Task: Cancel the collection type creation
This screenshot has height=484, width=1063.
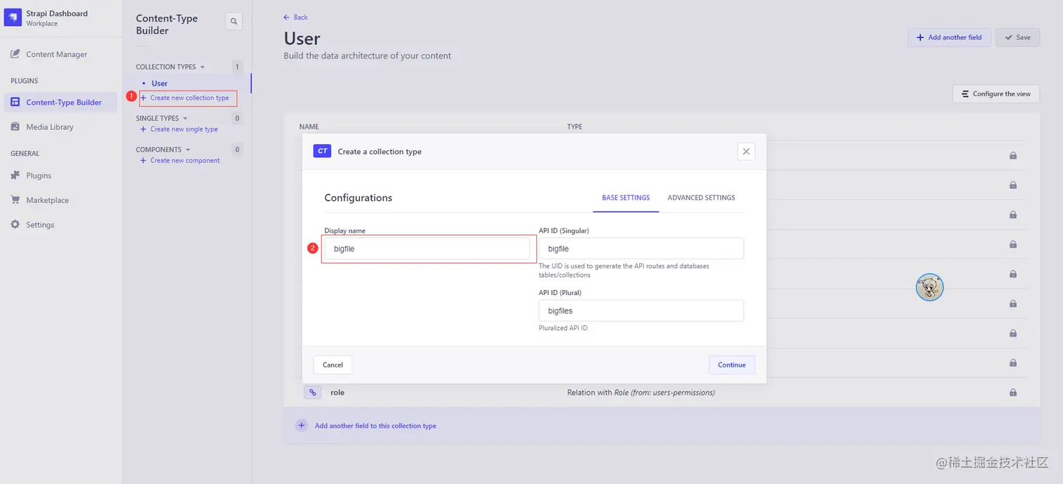Action: [x=333, y=365]
